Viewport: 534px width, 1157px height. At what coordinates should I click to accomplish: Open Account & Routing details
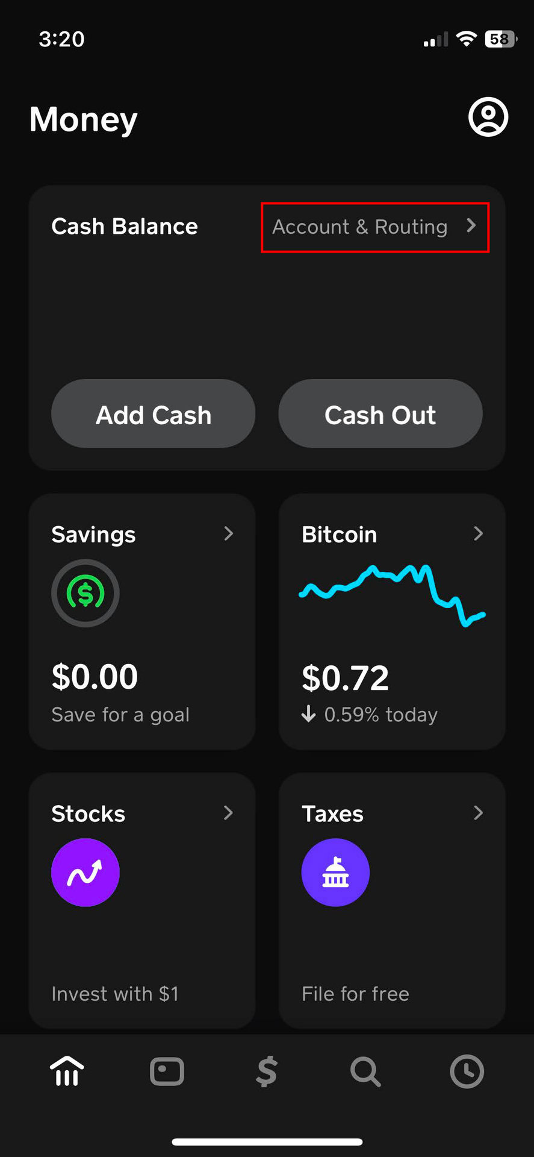(x=374, y=227)
